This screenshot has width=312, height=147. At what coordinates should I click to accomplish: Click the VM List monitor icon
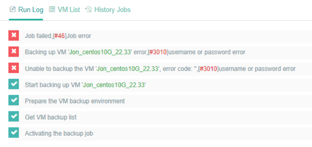click(52, 9)
